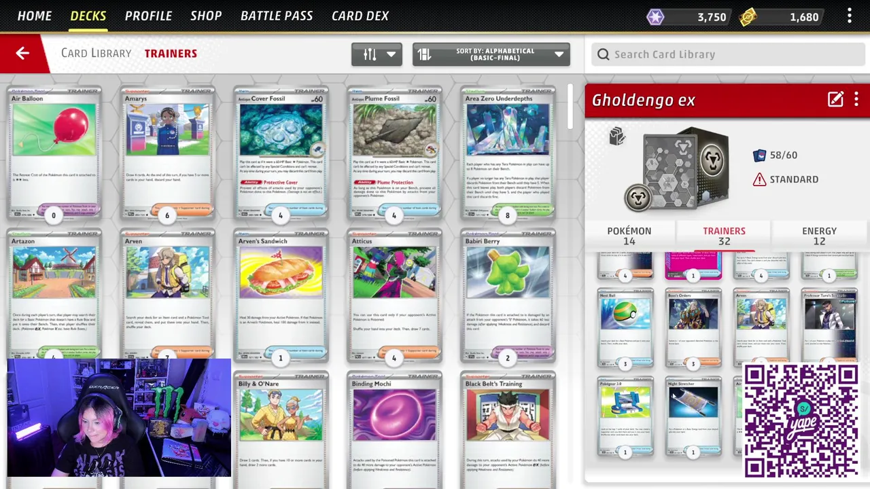
Task: Click the 1,680 coin balance
Action: [804, 17]
